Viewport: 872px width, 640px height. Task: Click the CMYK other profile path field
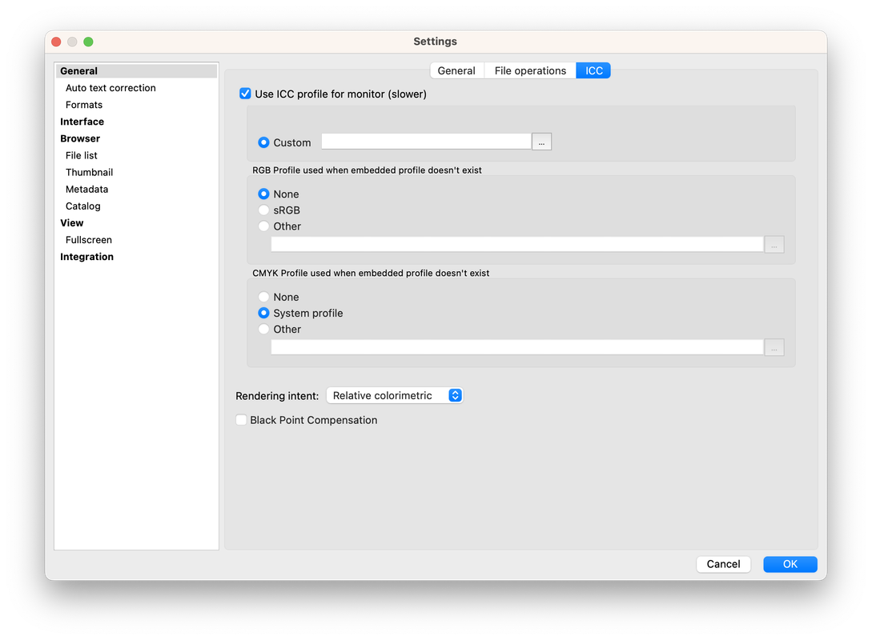[x=517, y=347]
